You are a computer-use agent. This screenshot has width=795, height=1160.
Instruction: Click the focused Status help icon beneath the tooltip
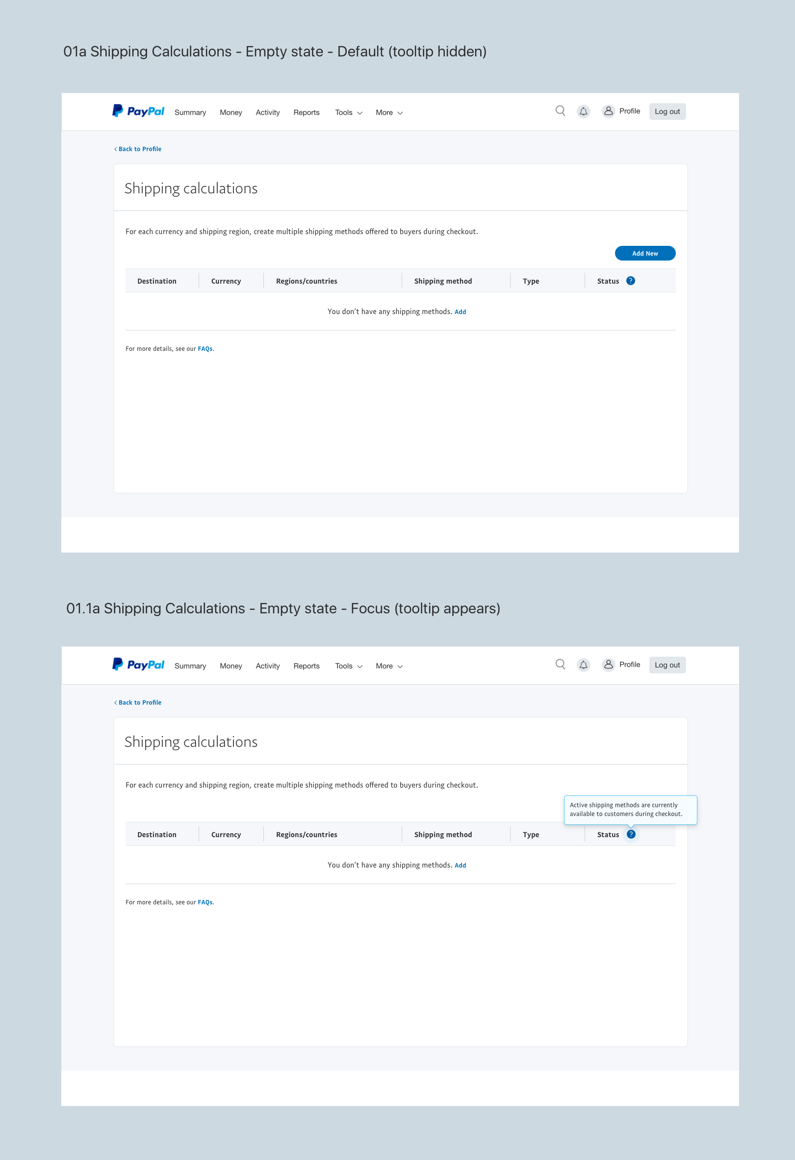click(x=631, y=834)
